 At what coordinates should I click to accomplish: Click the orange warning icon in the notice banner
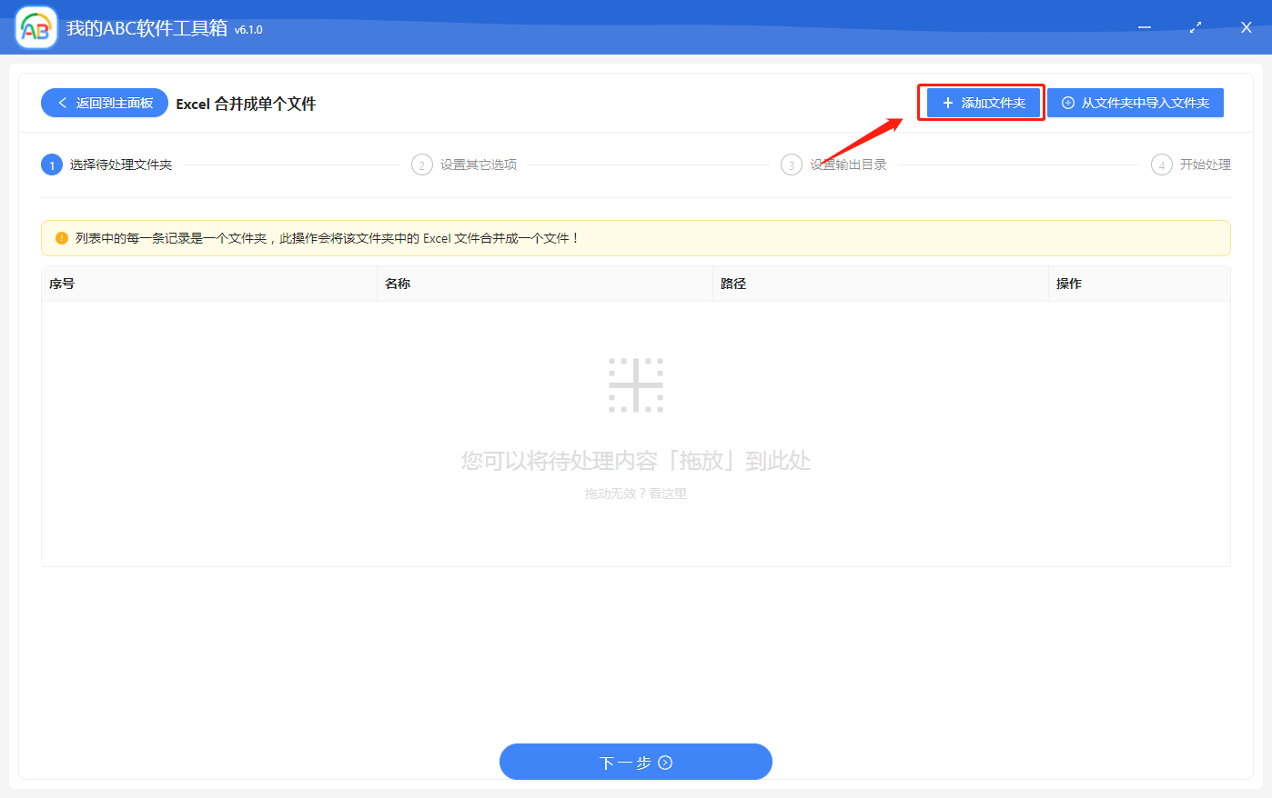(x=60, y=237)
